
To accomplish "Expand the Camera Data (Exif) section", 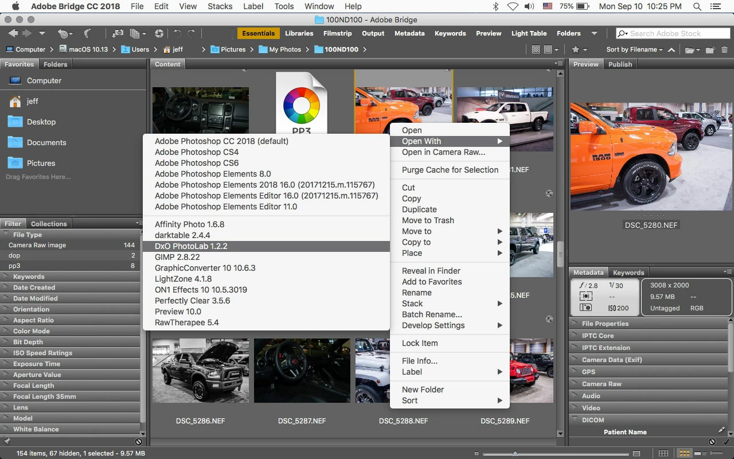I will pos(649,360).
